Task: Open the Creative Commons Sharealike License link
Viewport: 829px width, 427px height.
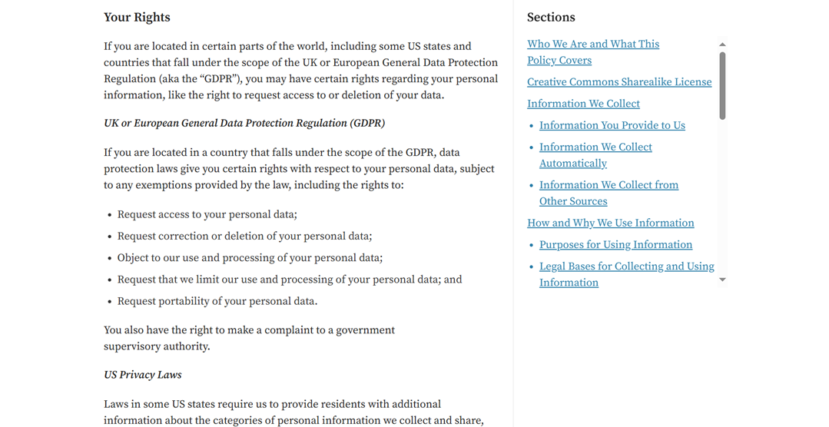Action: coord(619,82)
